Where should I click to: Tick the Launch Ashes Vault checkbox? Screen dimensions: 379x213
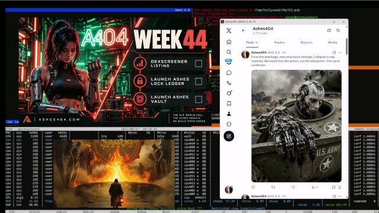pos(198,99)
